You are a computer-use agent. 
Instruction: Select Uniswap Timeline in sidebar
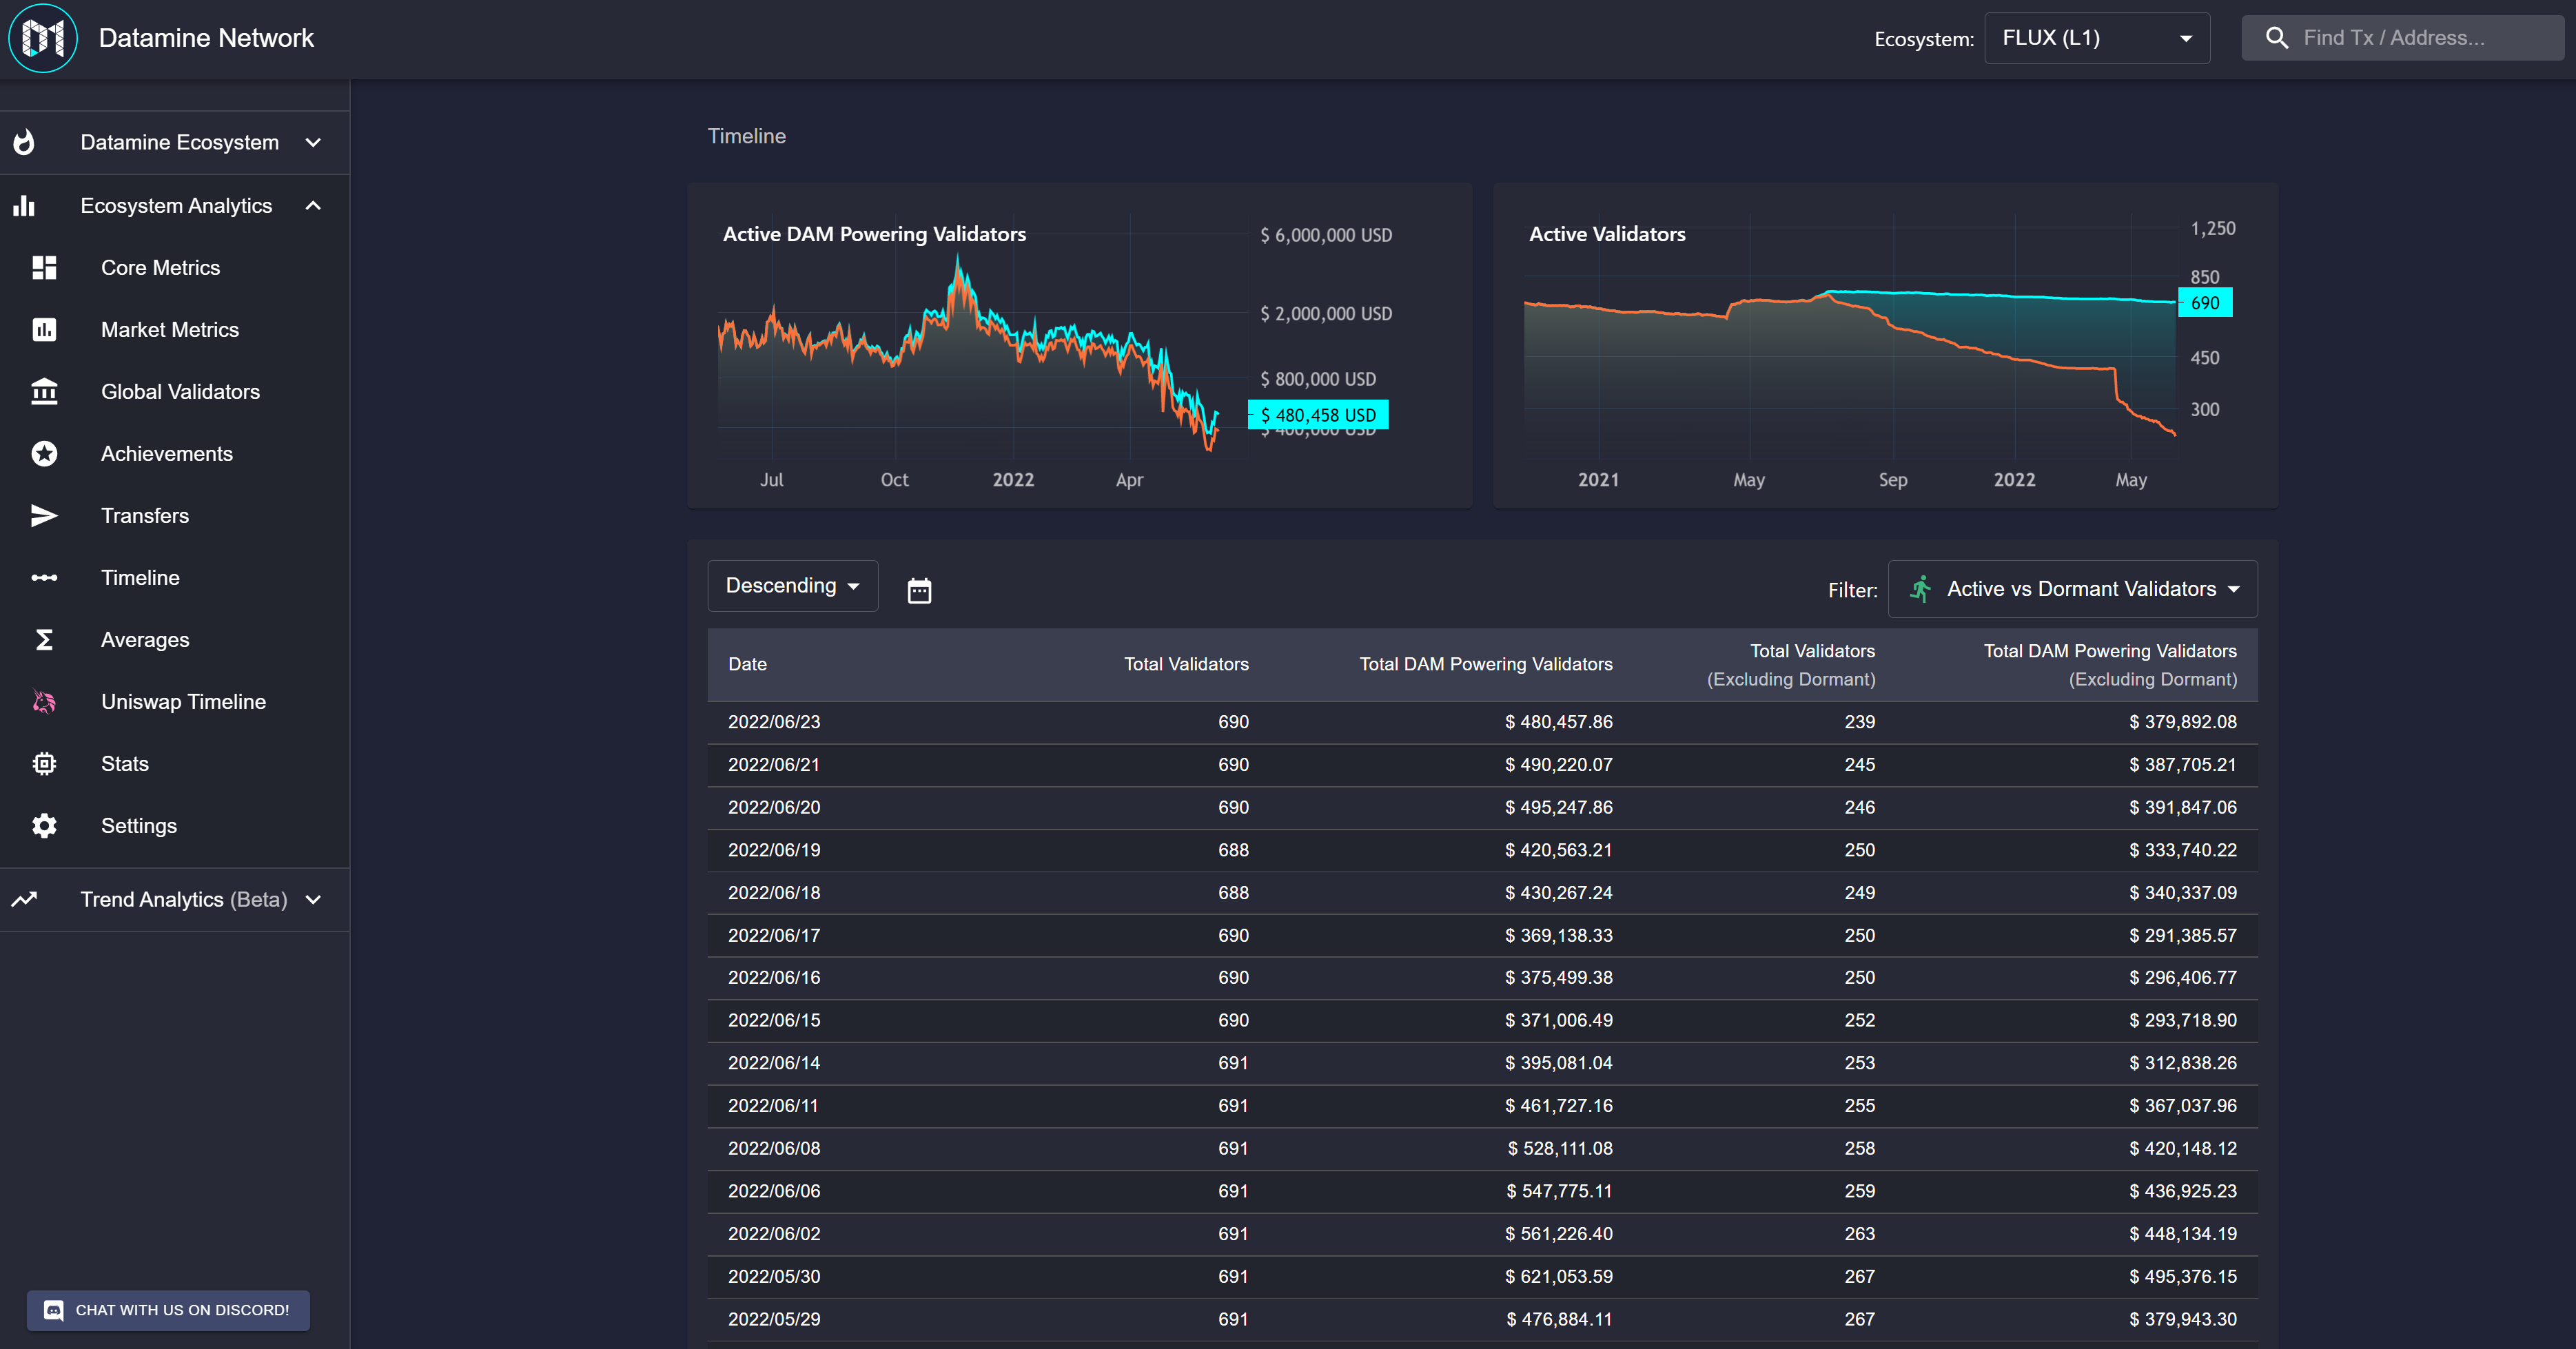pos(183,702)
